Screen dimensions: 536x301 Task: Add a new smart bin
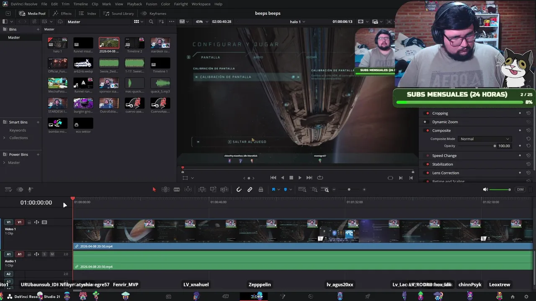[x=38, y=122]
